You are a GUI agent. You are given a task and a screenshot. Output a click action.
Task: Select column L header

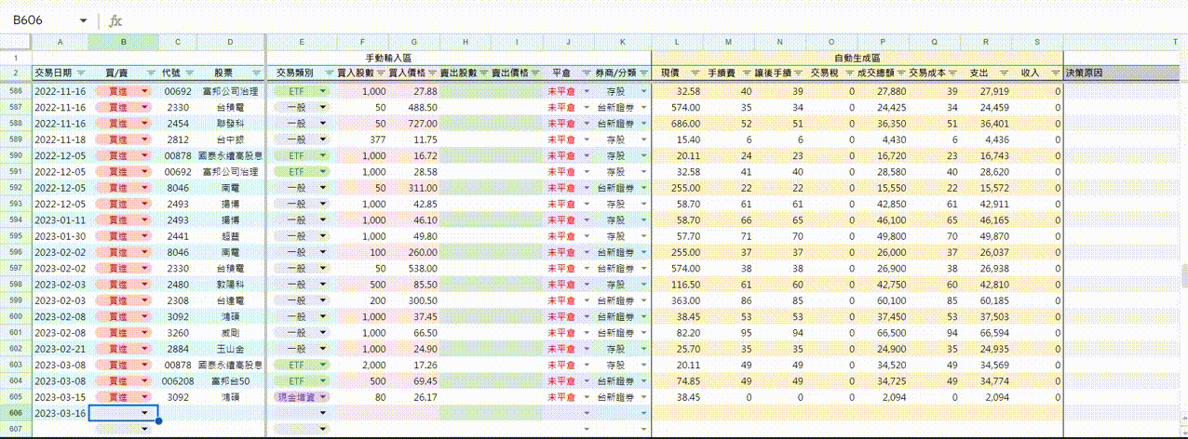coord(677,43)
